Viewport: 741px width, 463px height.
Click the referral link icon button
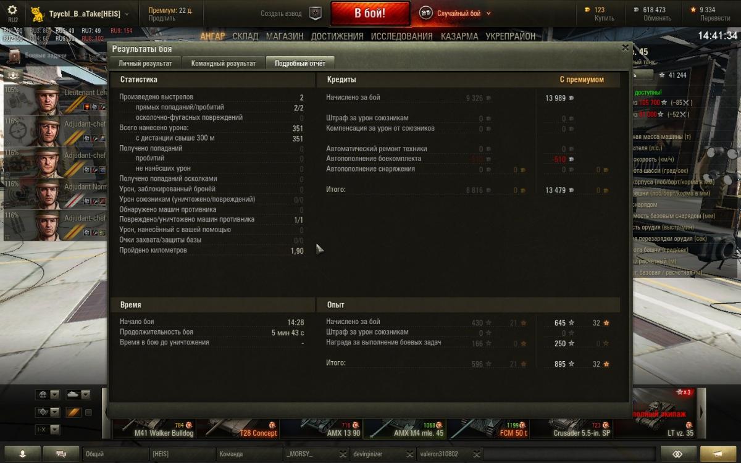click(x=678, y=454)
